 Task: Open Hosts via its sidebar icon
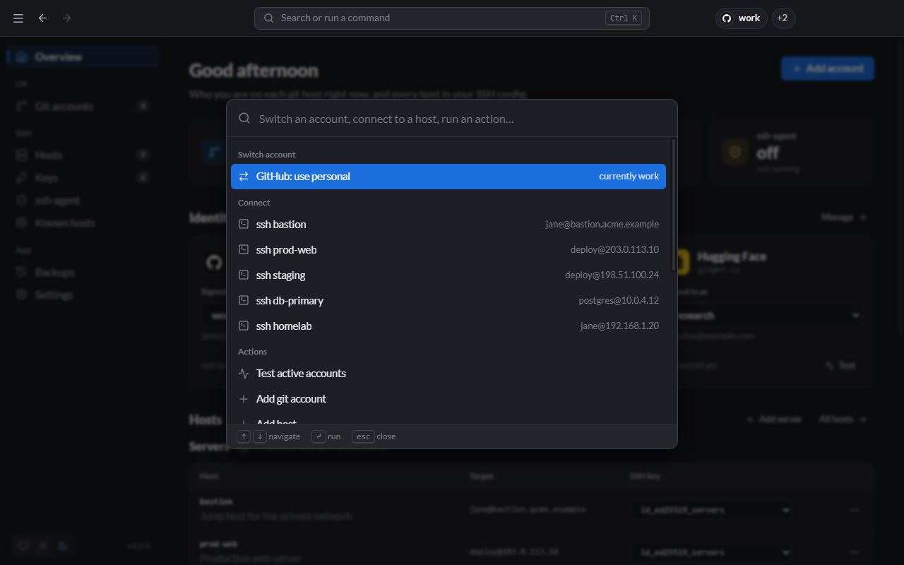(x=21, y=155)
